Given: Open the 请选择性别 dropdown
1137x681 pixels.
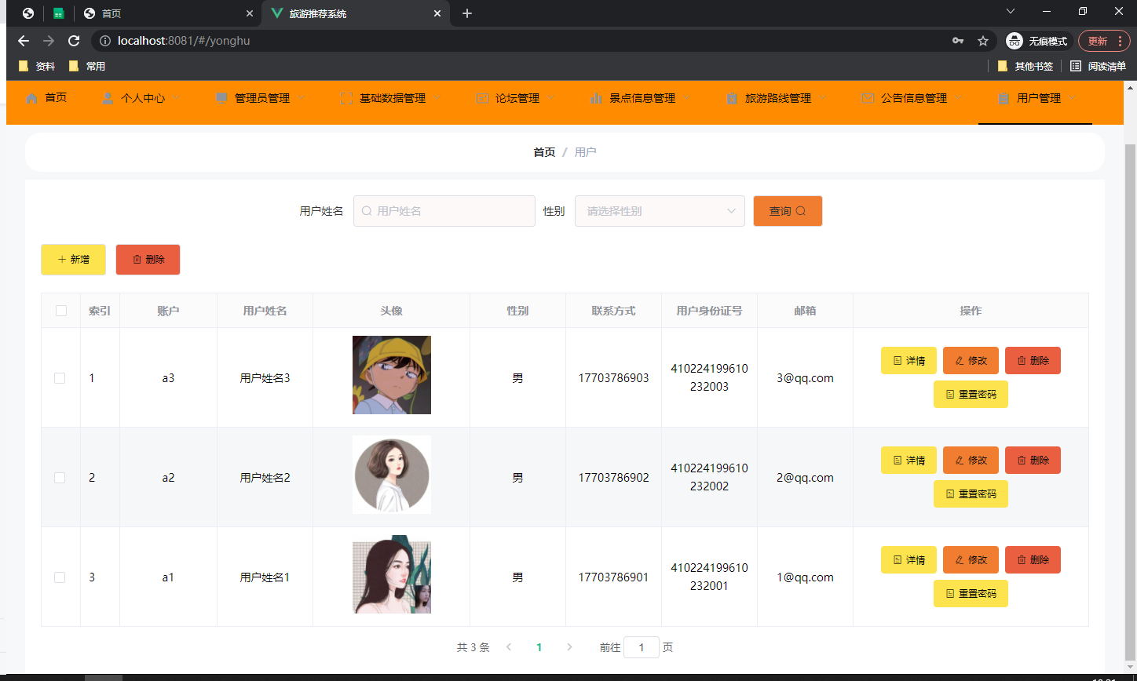Looking at the screenshot, I should 660,210.
